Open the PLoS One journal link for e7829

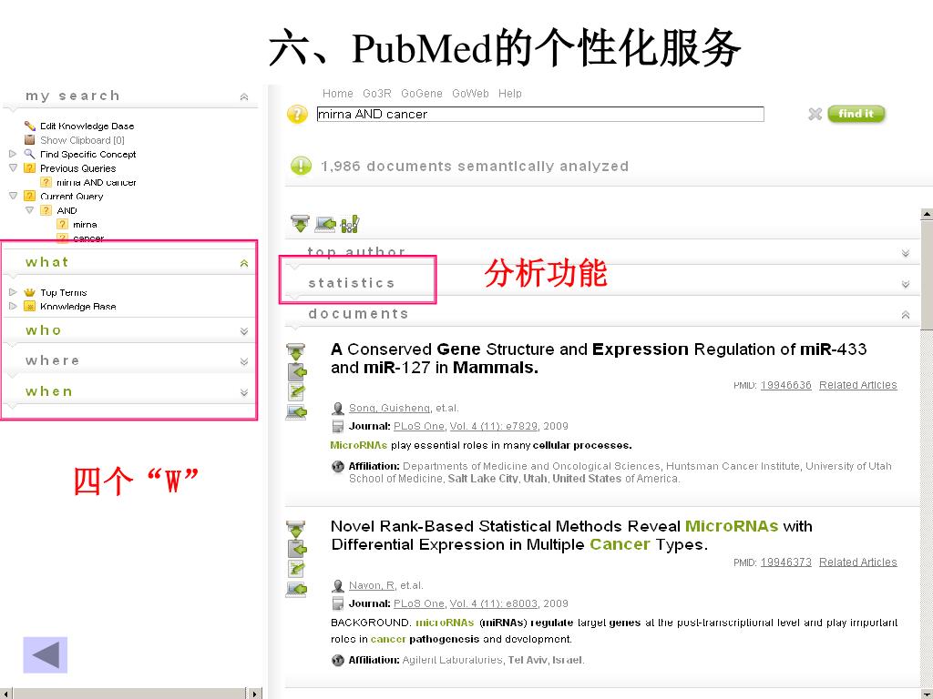point(418,426)
